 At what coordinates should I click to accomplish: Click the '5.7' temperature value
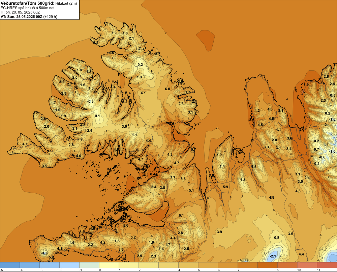(193, 149)
